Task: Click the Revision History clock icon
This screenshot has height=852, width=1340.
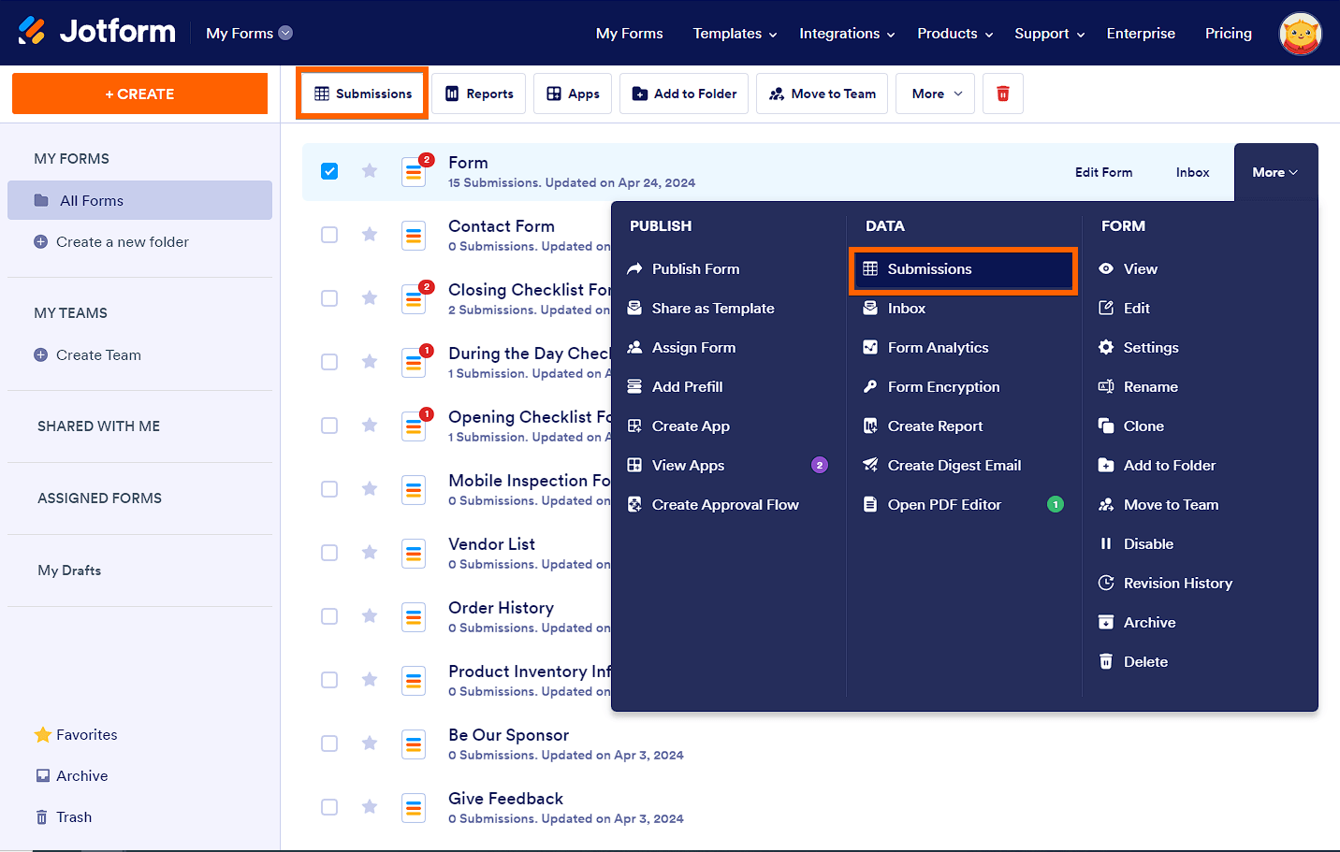Action: pos(1106,584)
